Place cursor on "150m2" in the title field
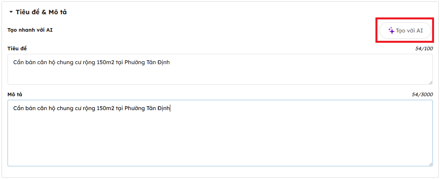440x179 pixels. click(105, 63)
